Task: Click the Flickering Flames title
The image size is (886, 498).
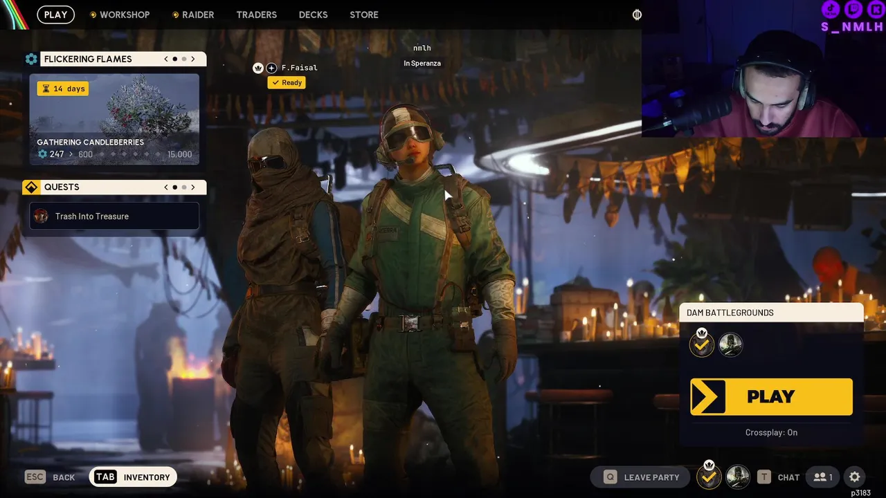Action: point(88,59)
